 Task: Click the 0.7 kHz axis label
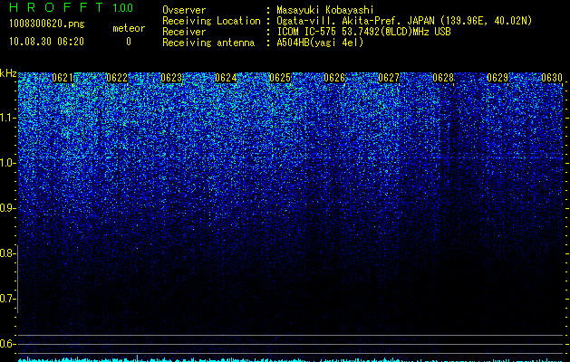coord(7,299)
